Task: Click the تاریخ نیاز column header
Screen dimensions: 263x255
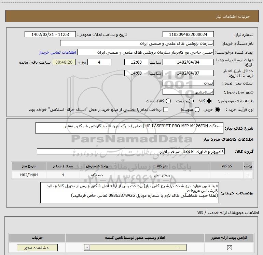Action: [x=29, y=166]
